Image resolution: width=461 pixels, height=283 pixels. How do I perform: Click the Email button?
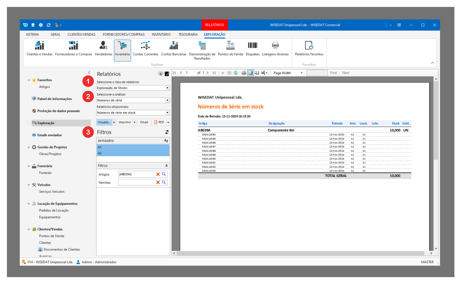tap(144, 122)
